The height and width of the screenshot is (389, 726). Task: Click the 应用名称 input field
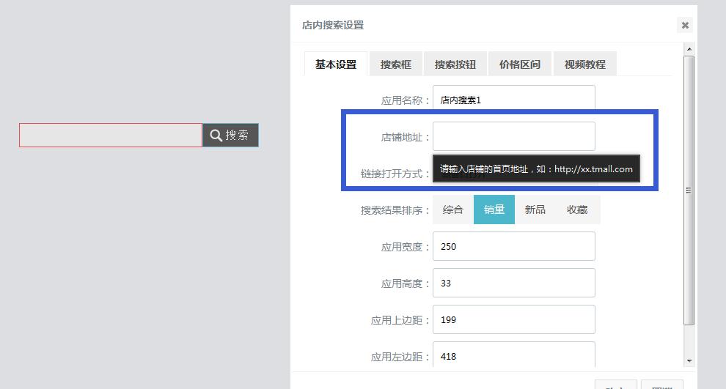514,98
